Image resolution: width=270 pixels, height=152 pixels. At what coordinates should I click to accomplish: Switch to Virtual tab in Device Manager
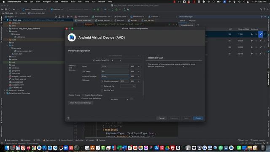pos(183,21)
